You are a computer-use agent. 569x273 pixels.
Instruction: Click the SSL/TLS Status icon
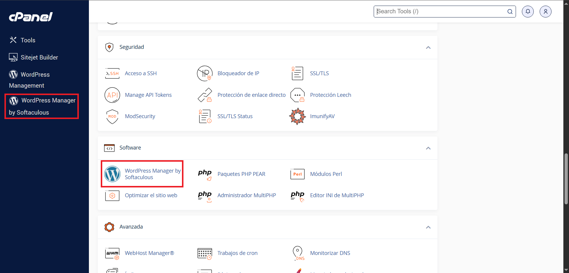(205, 116)
